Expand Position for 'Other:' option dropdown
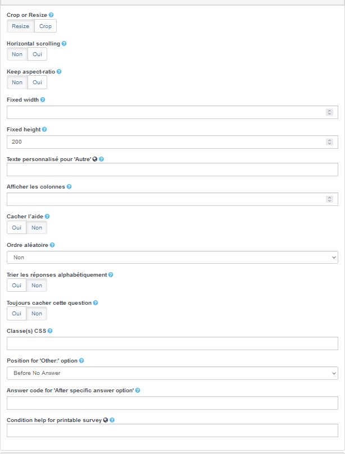This screenshot has width=345, height=454. coord(172,373)
